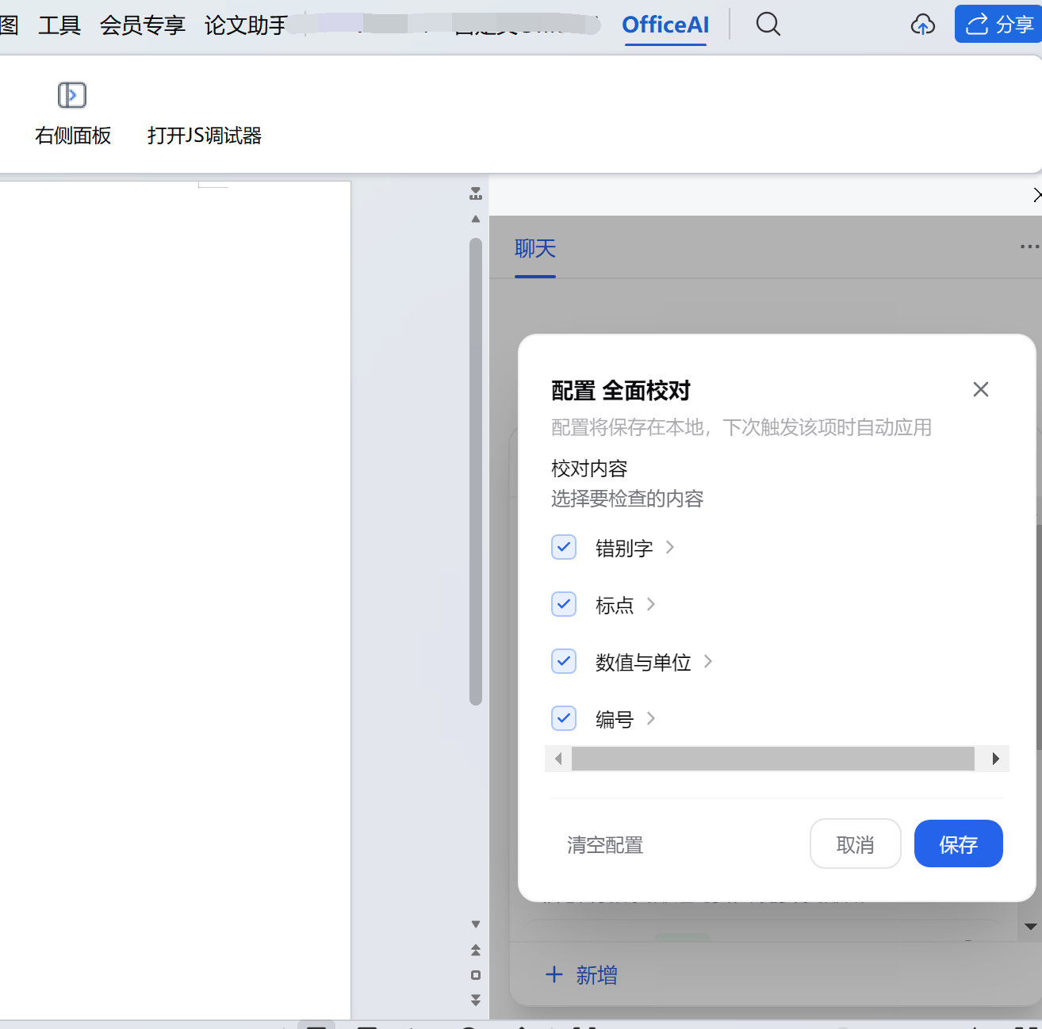Click the document vertical scrollbar thumb
The width and height of the screenshot is (1042, 1029).
coord(476,472)
